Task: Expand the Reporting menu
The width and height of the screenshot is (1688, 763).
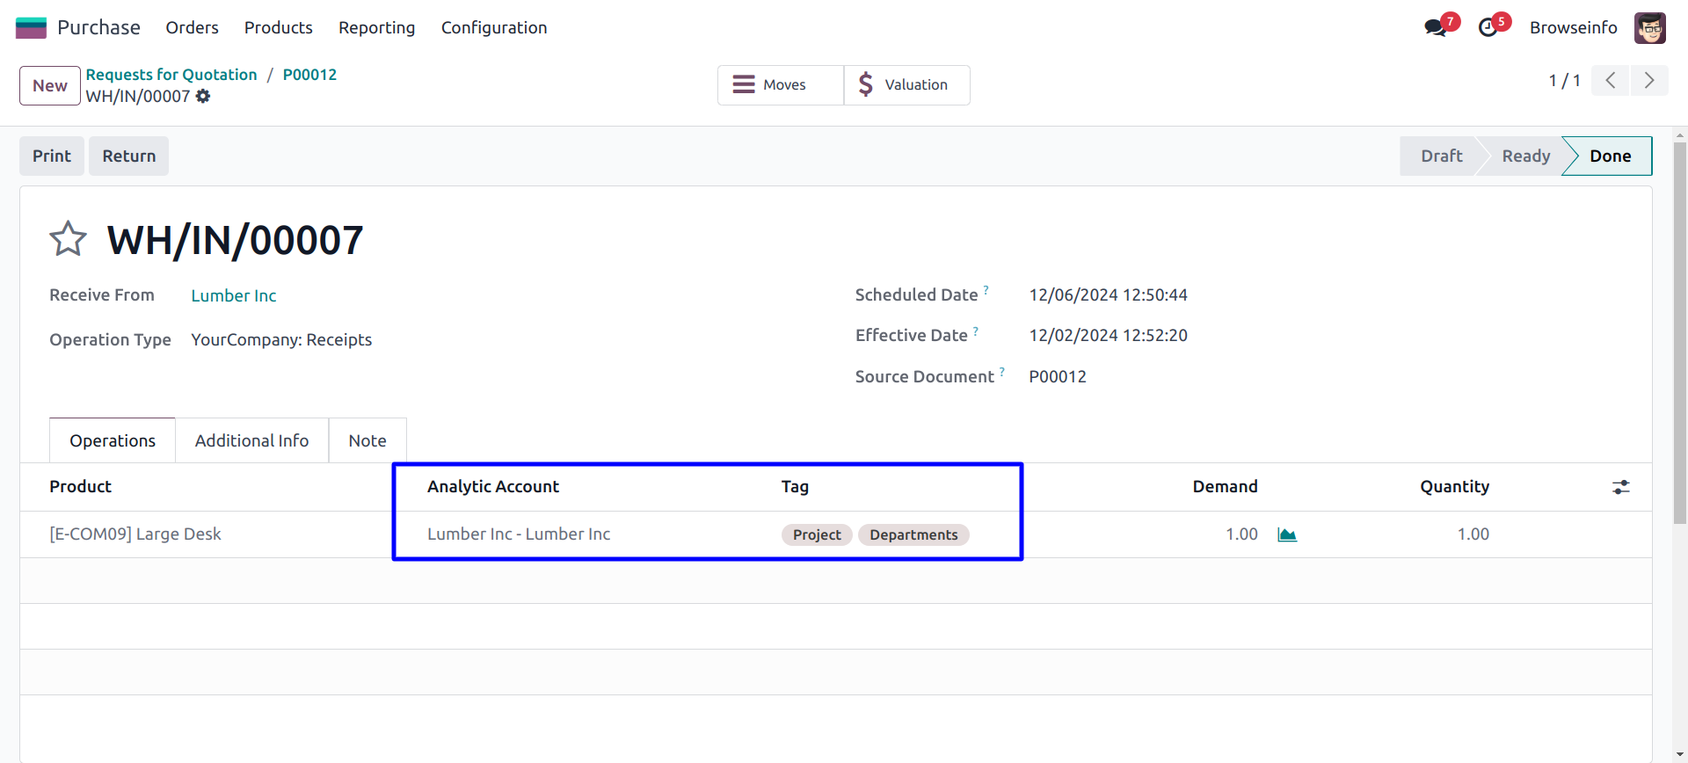Action: coord(376,27)
